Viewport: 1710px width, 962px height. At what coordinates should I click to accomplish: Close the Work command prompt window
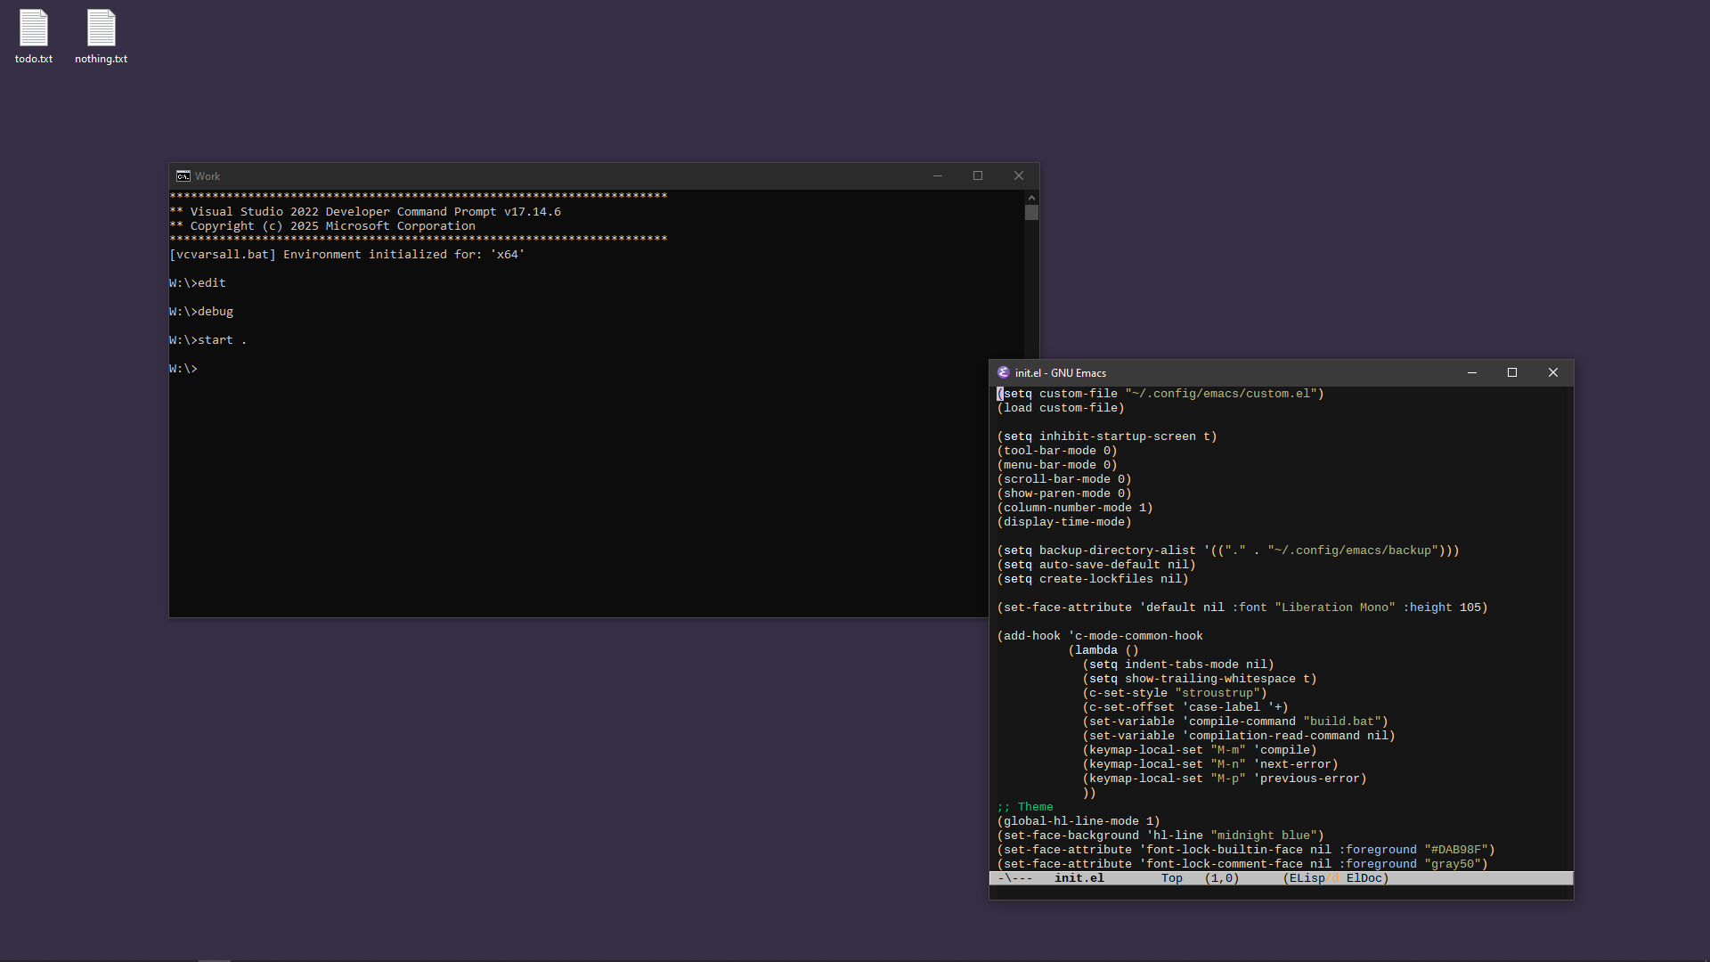pos(1019,176)
